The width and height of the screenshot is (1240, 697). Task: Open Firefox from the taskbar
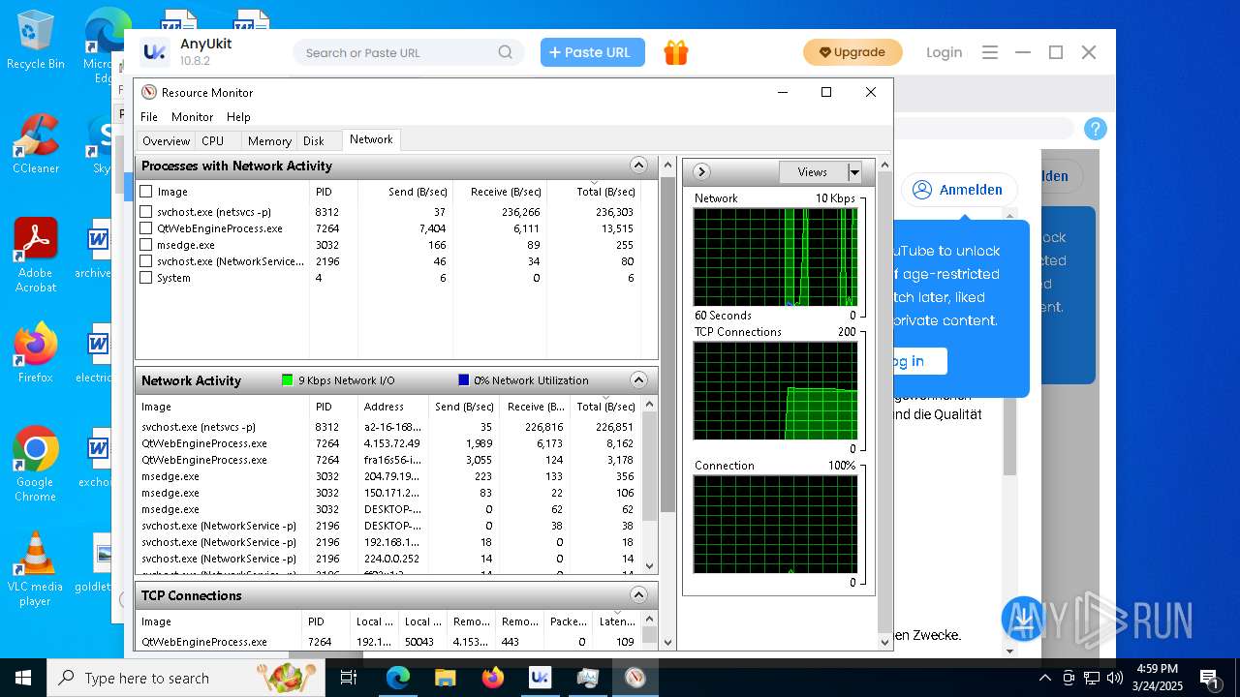coord(493,678)
